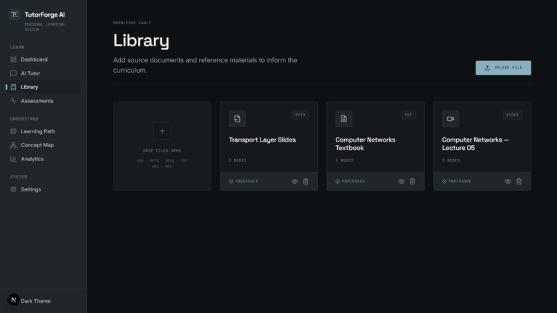Select Library in the sidebar
557x313 pixels.
43,87
